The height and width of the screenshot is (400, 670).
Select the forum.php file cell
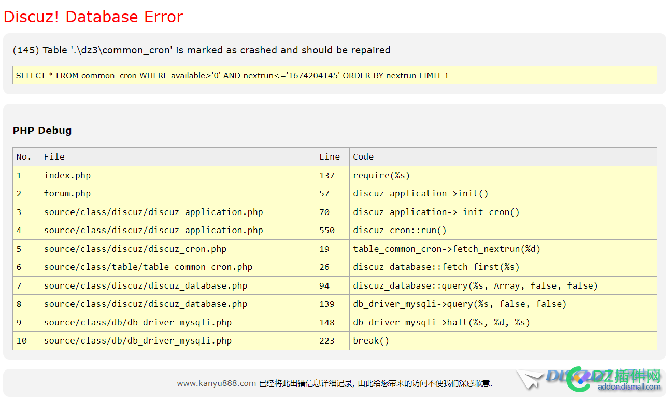(178, 193)
